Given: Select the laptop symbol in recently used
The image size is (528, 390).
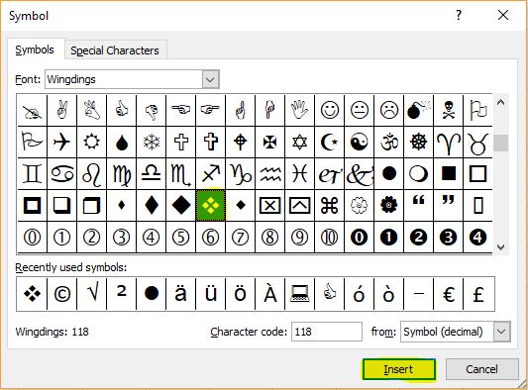Looking at the screenshot, I should (x=300, y=294).
